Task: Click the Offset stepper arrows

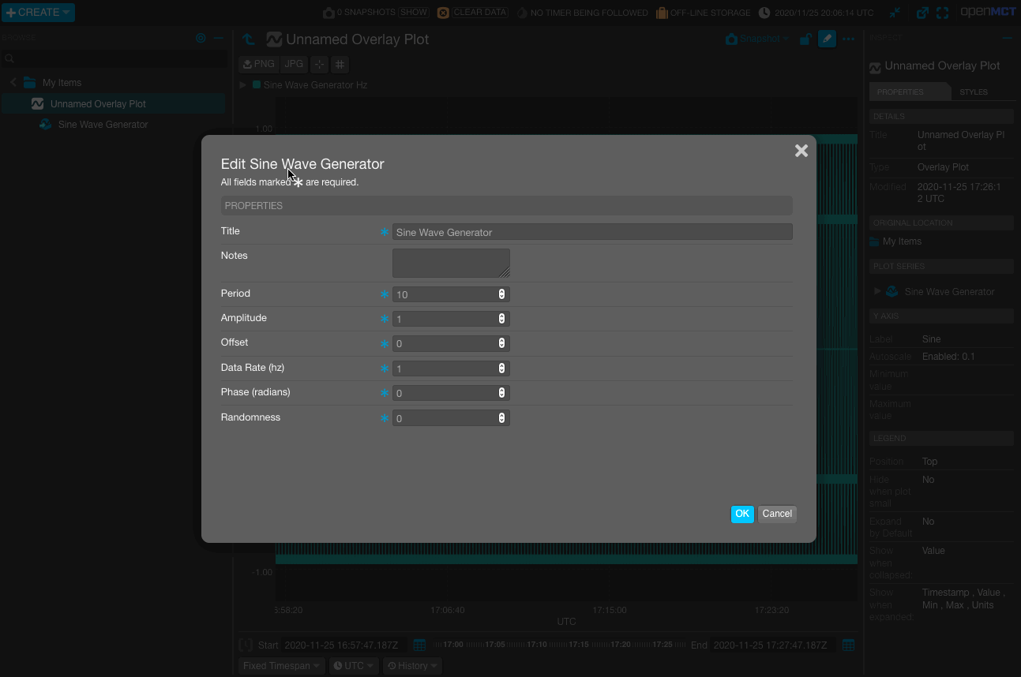Action: 501,343
